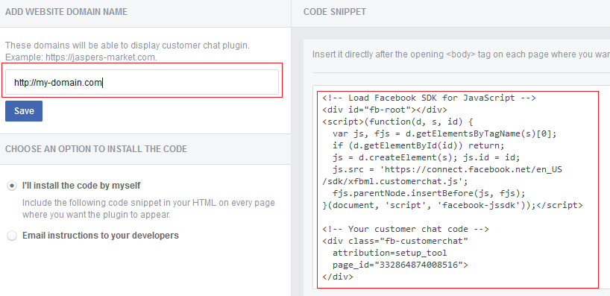
Task: Click the "Your customer chat code" comment line
Action: tap(406, 229)
